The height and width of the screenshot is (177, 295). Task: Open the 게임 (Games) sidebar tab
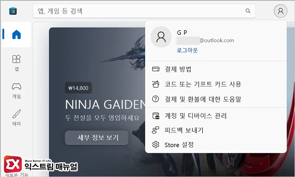[17, 90]
